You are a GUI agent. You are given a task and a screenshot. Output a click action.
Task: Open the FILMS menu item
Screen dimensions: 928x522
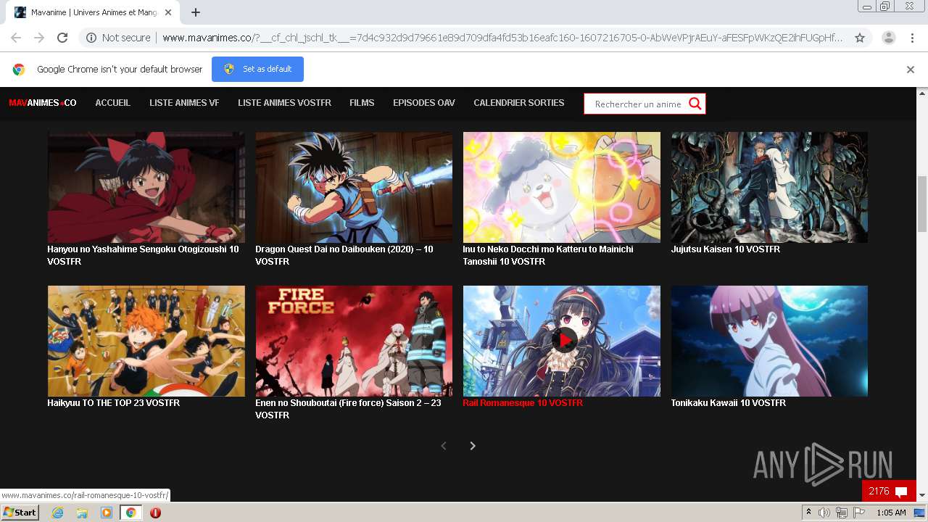362,103
